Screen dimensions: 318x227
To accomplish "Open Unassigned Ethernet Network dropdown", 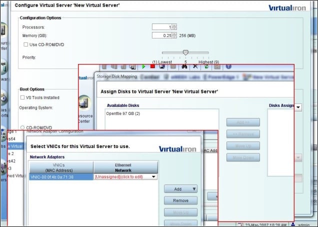I will (153, 177).
